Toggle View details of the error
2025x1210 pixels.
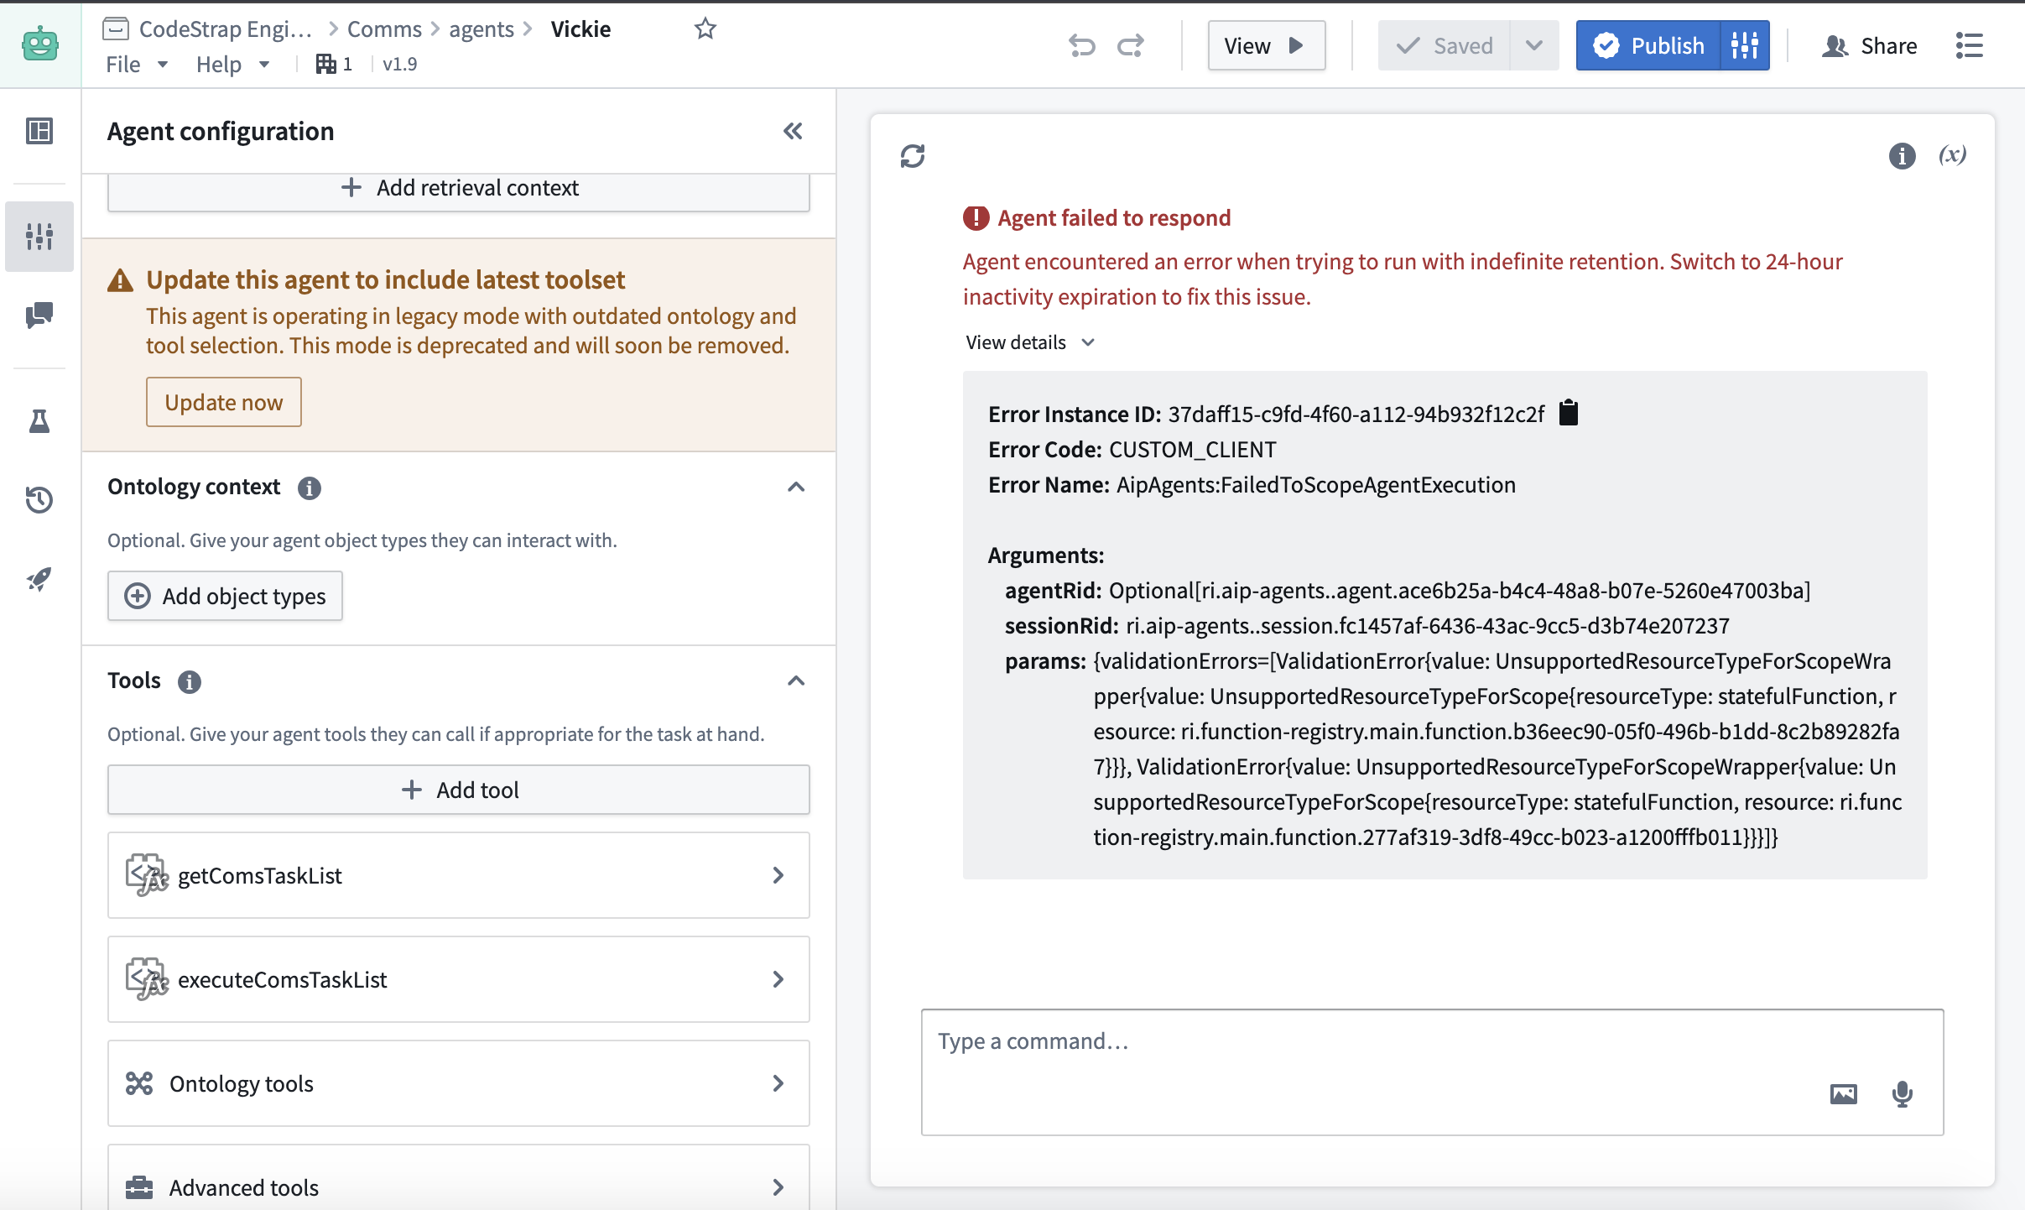[1030, 342]
